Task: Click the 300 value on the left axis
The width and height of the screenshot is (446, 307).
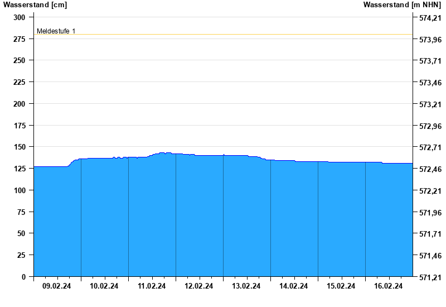Action: pos(20,17)
